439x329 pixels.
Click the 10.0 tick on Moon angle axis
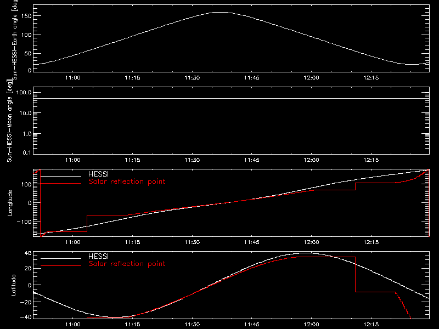(25, 113)
